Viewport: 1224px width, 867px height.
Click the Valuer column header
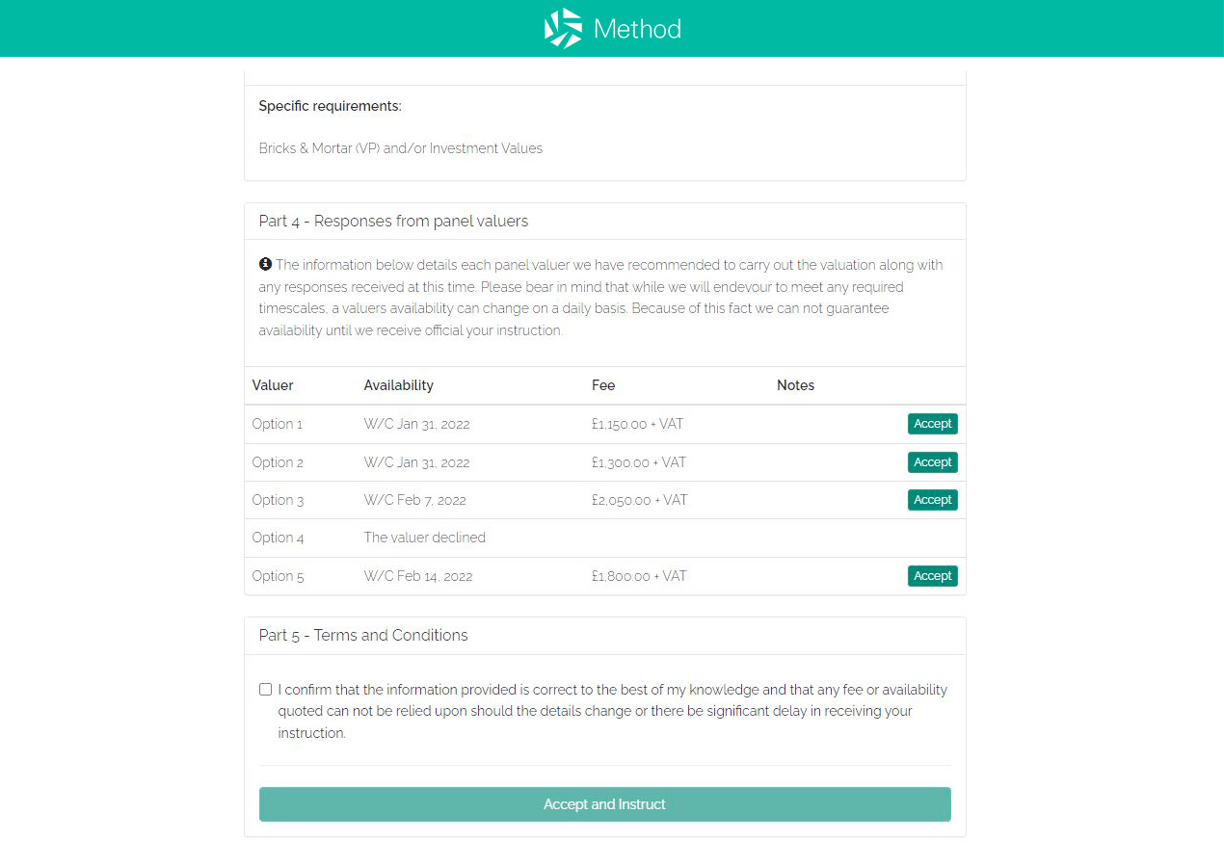click(273, 385)
